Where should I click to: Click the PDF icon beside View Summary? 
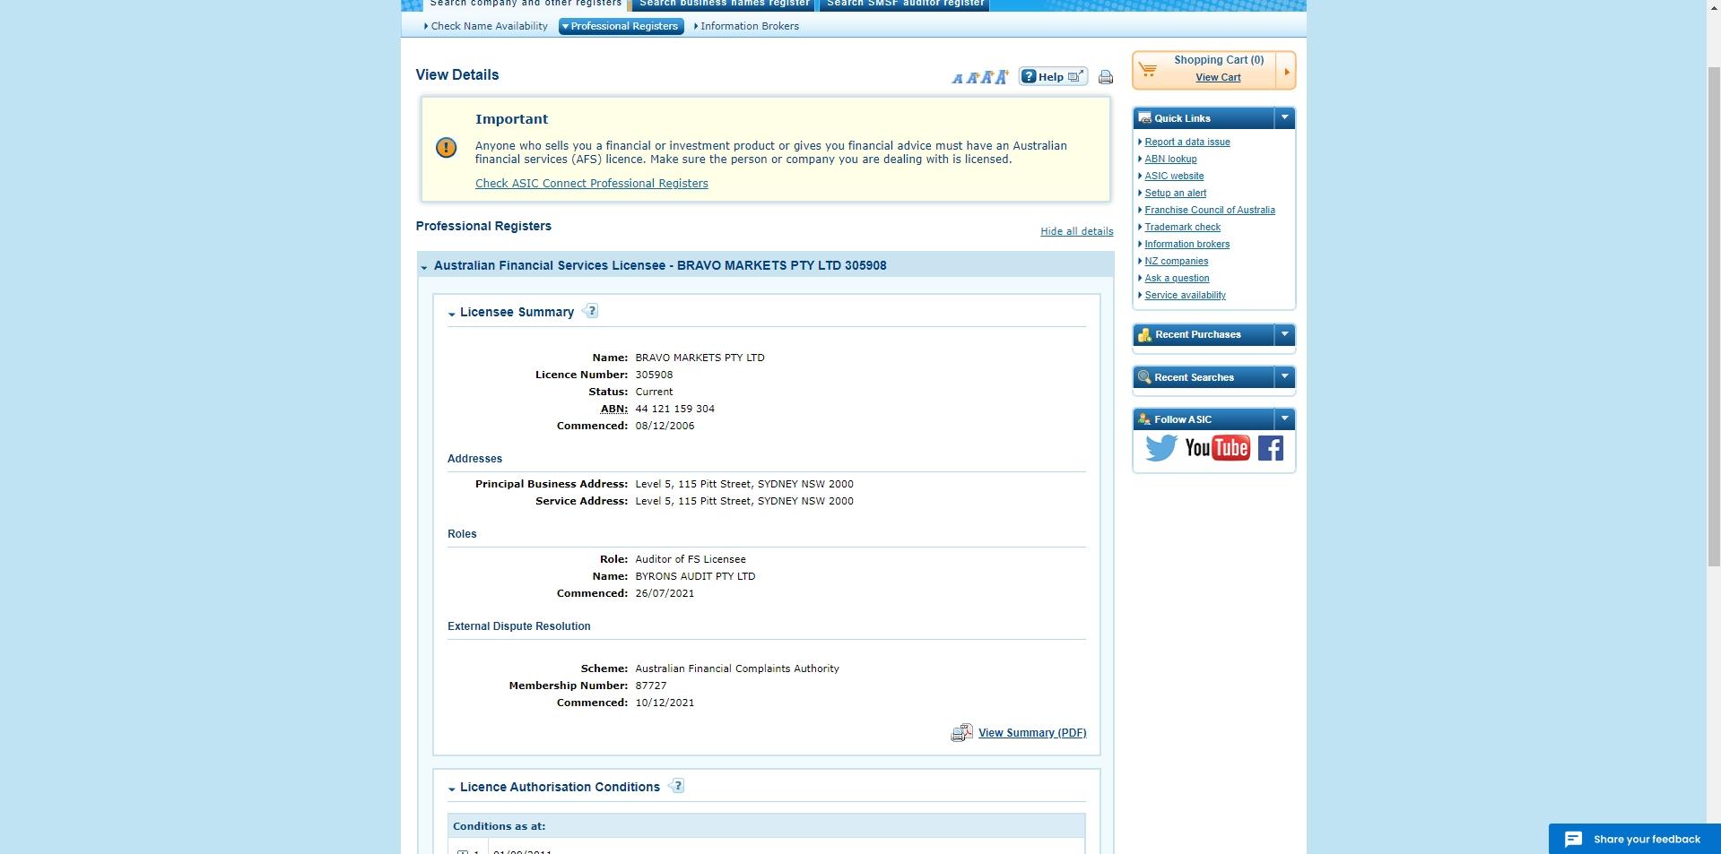pyautogui.click(x=961, y=733)
